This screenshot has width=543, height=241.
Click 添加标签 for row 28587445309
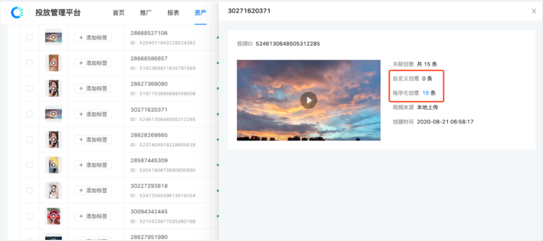(93, 165)
